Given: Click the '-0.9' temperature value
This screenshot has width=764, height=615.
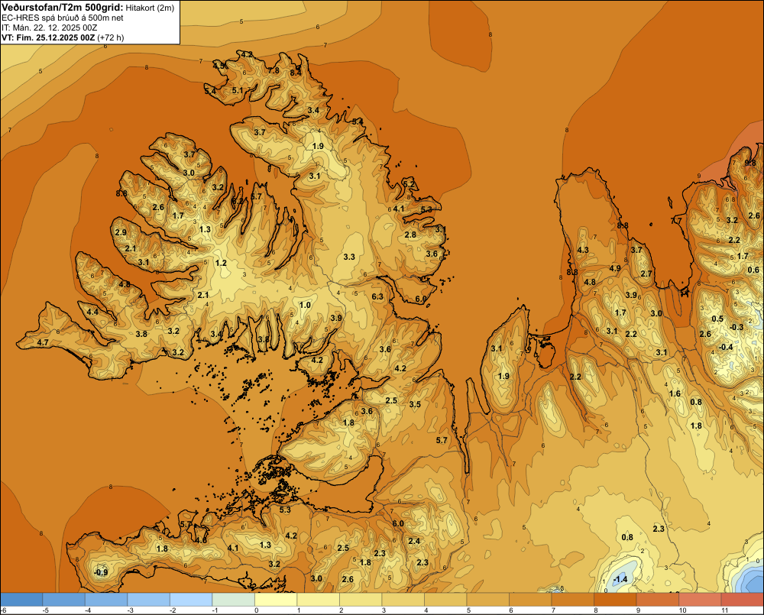Looking at the screenshot, I should coord(100,573).
